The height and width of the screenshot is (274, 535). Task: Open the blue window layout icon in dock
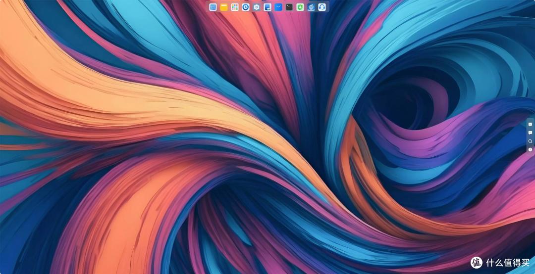tap(213, 7)
